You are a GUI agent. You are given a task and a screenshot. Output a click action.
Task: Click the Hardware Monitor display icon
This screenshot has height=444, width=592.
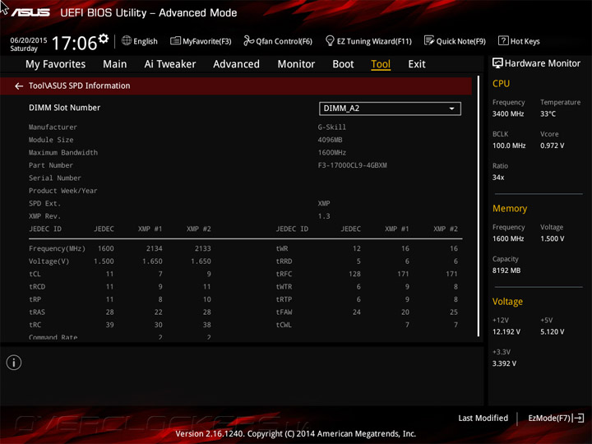click(497, 63)
